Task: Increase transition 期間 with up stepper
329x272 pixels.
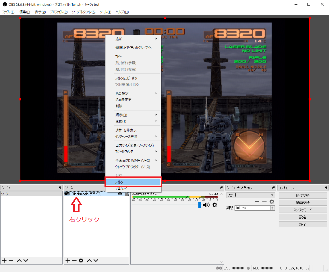Action: coord(272,207)
